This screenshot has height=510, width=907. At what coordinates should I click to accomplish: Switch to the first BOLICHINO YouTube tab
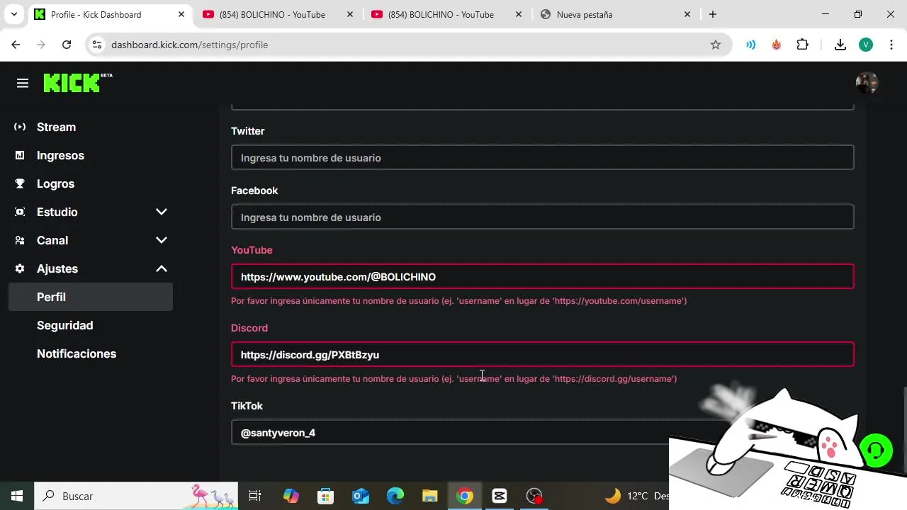point(273,14)
